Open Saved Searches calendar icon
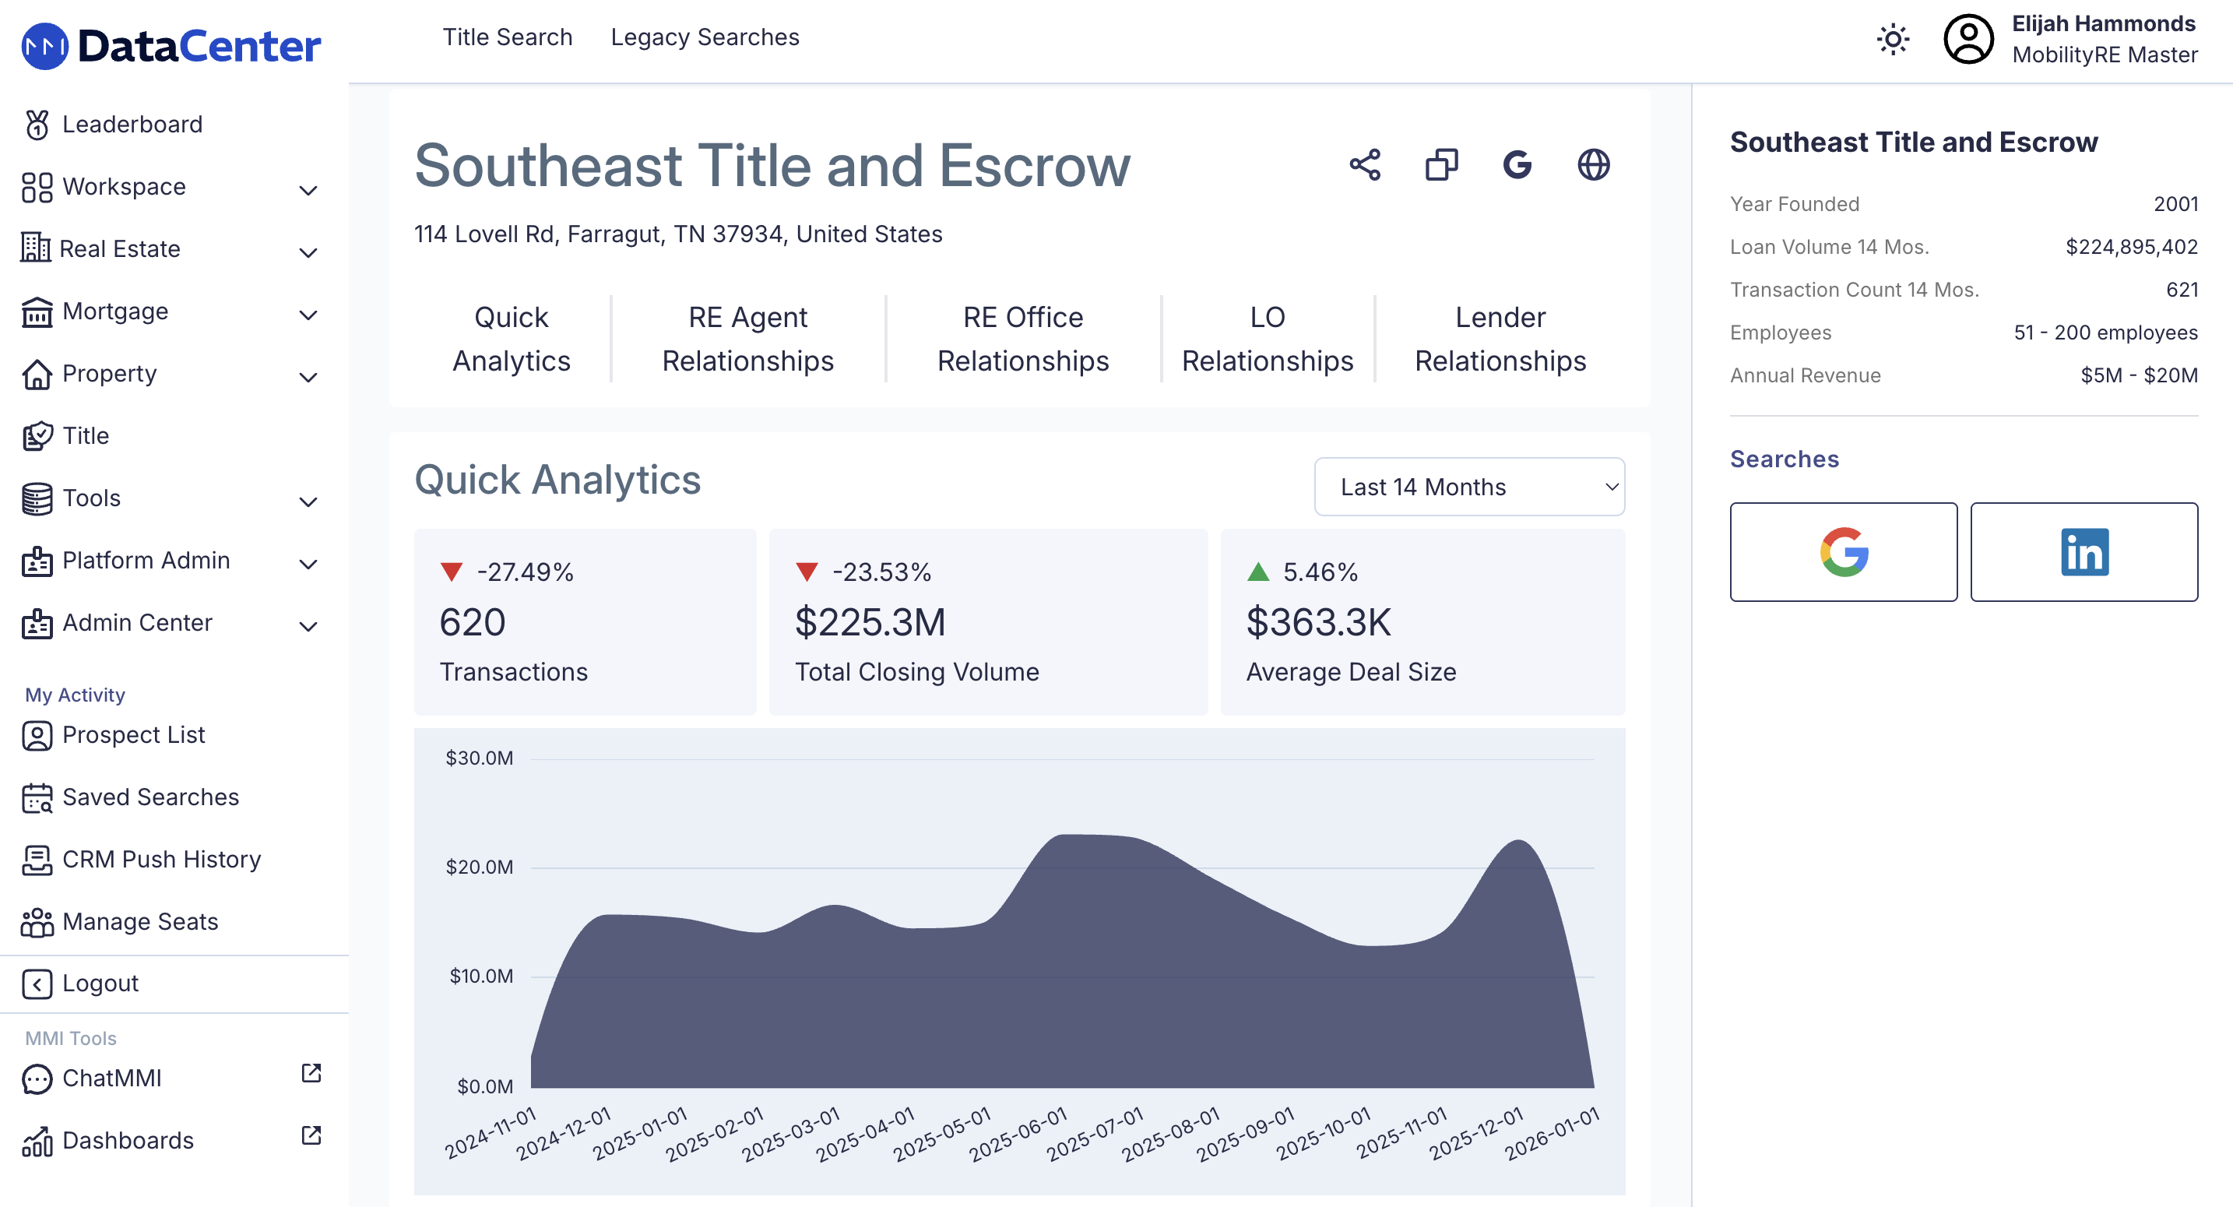Screen dimensions: 2233x1207 coord(37,797)
